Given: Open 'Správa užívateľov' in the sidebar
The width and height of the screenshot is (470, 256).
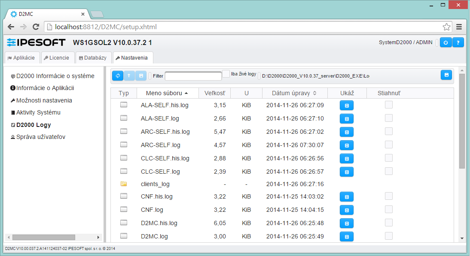Looking at the screenshot, I should tap(40, 137).
